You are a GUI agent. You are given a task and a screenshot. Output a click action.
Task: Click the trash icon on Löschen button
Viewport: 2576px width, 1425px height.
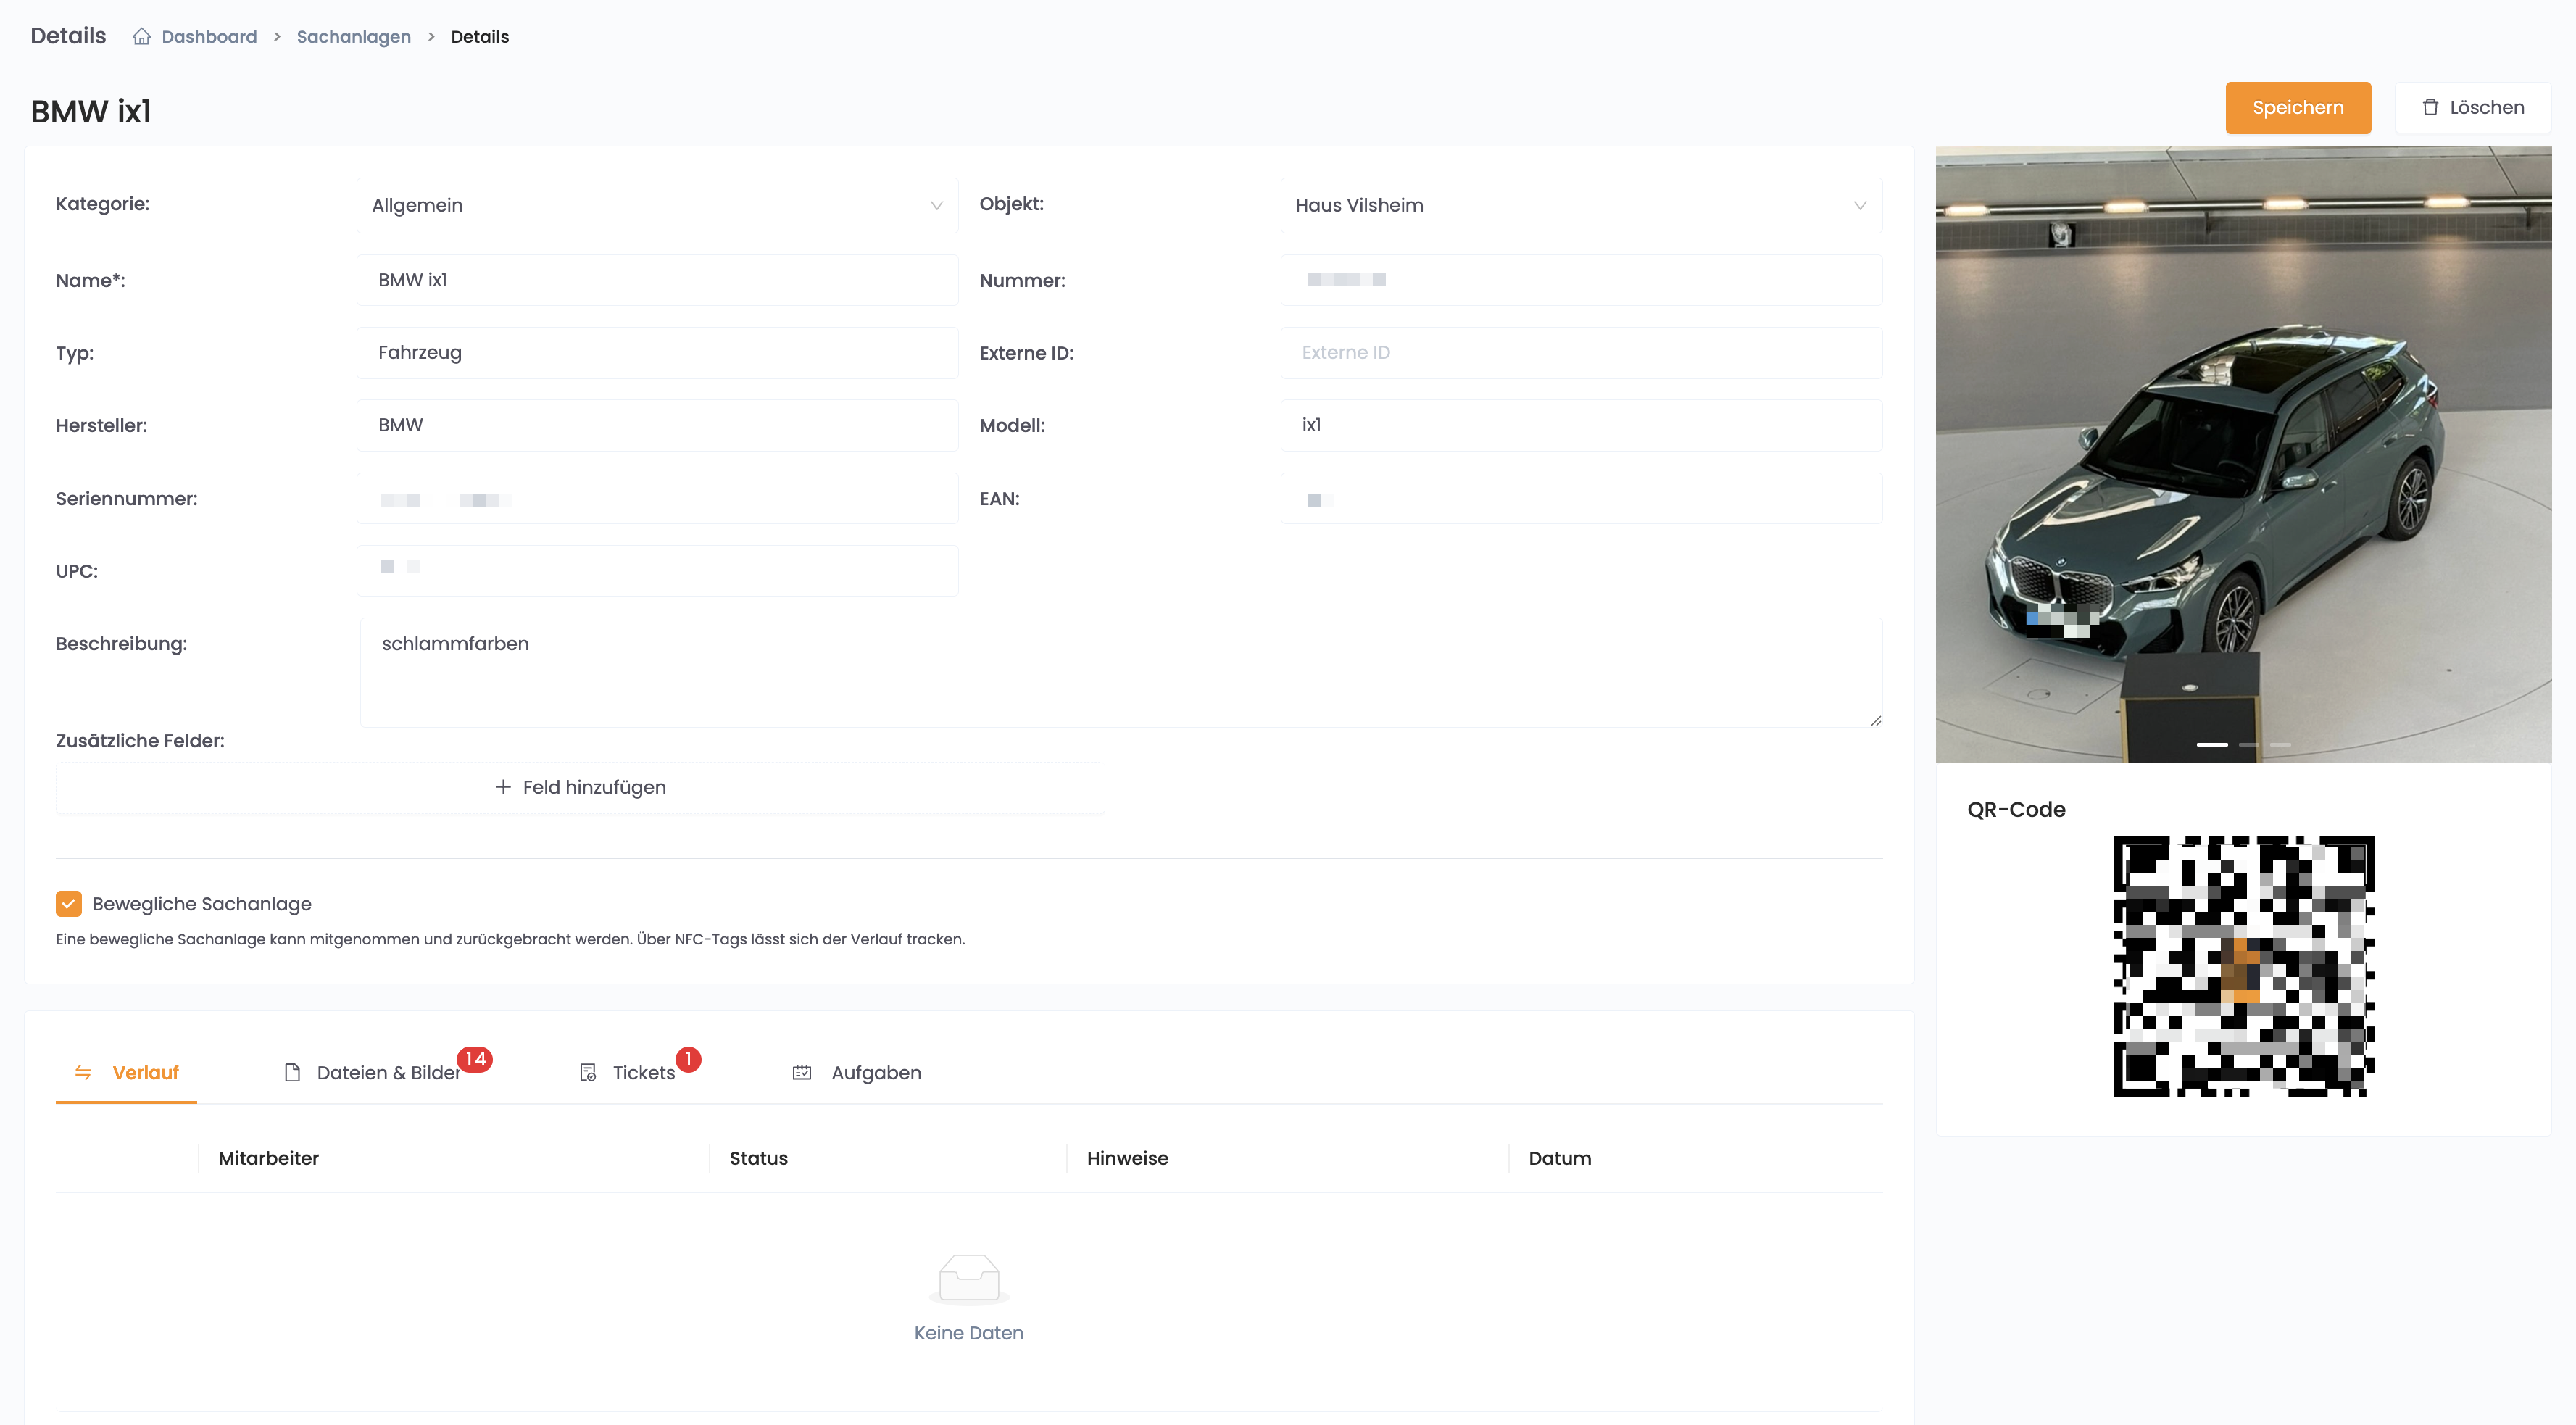pos(2430,107)
